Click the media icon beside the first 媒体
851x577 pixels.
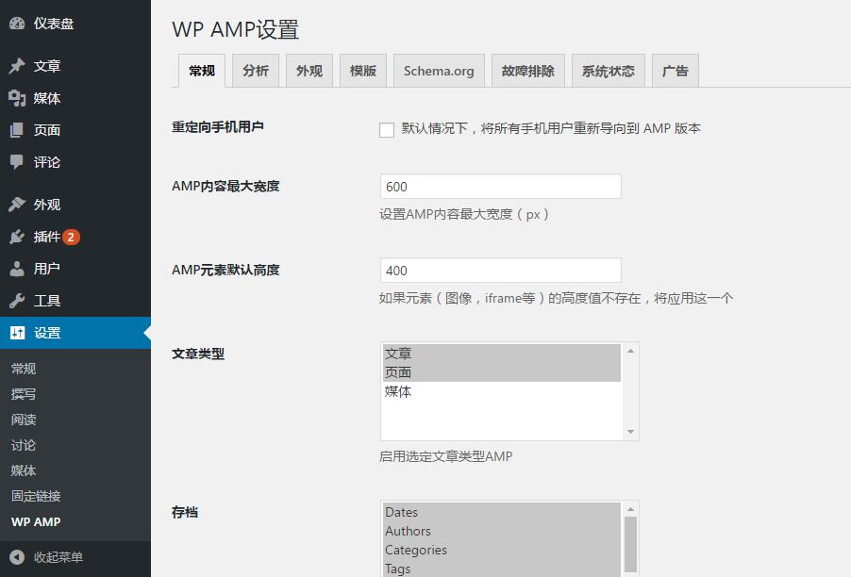(17, 98)
